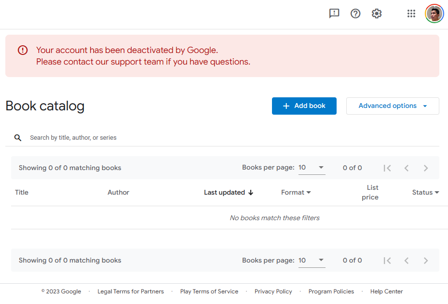The width and height of the screenshot is (448, 304).
Task: Click the account profile avatar
Action: [x=434, y=13]
